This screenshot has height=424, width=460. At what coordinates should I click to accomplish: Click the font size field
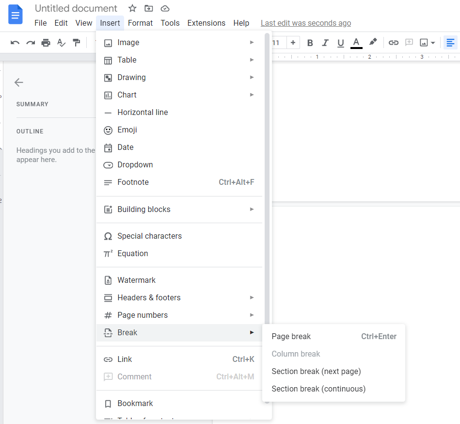[x=276, y=43]
